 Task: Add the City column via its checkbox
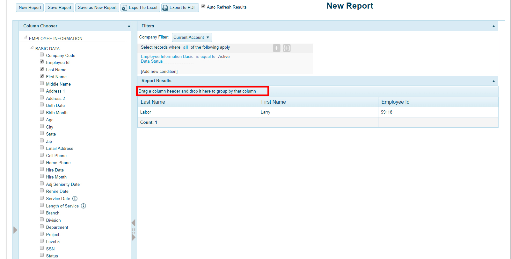[x=42, y=126]
